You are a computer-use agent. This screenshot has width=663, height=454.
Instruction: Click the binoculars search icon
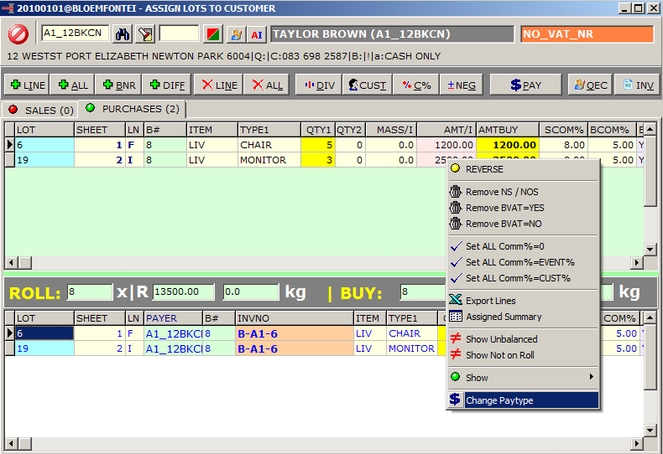coord(123,34)
